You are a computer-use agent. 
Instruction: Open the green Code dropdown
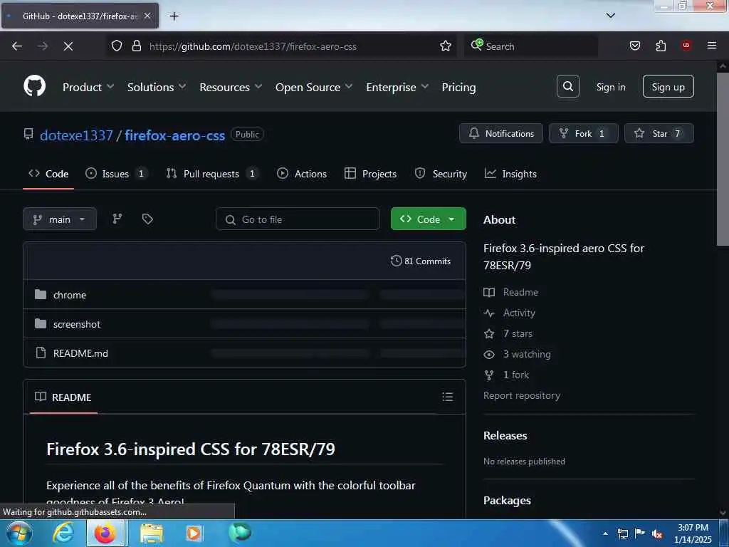click(x=428, y=219)
